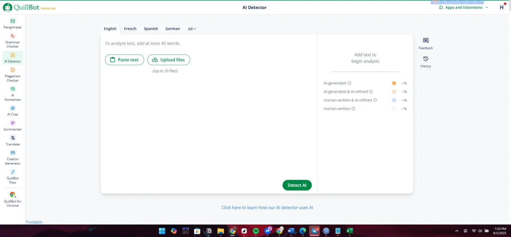Open the Translate tool

tap(13, 141)
